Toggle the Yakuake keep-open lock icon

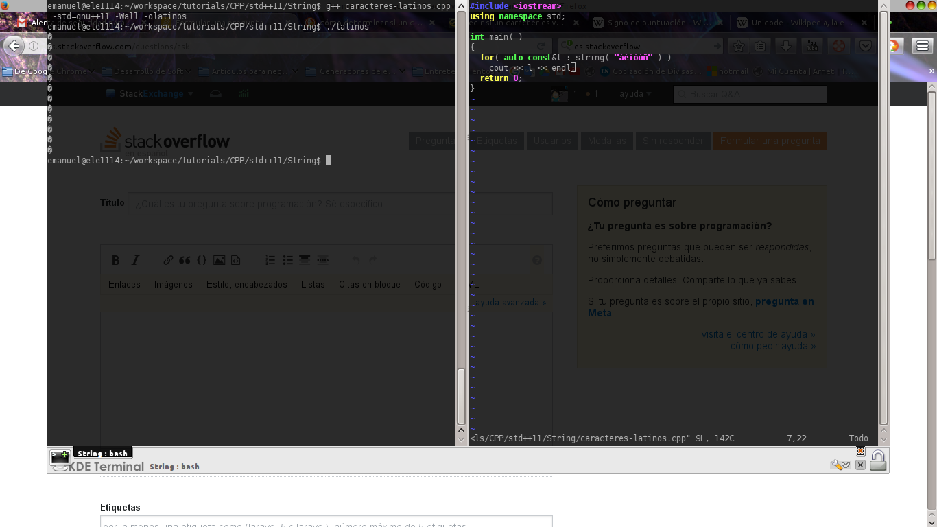point(878,460)
